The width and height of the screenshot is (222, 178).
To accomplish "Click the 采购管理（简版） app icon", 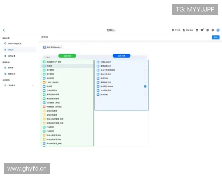I will click(x=44, y=103).
